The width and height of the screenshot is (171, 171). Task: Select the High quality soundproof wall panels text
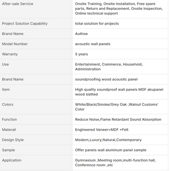[x=119, y=92]
